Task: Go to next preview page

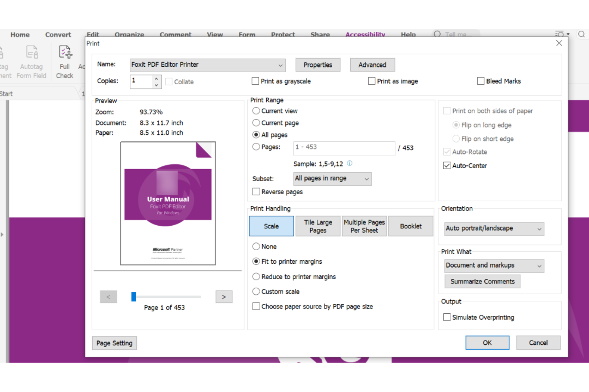Action: pyautogui.click(x=224, y=297)
